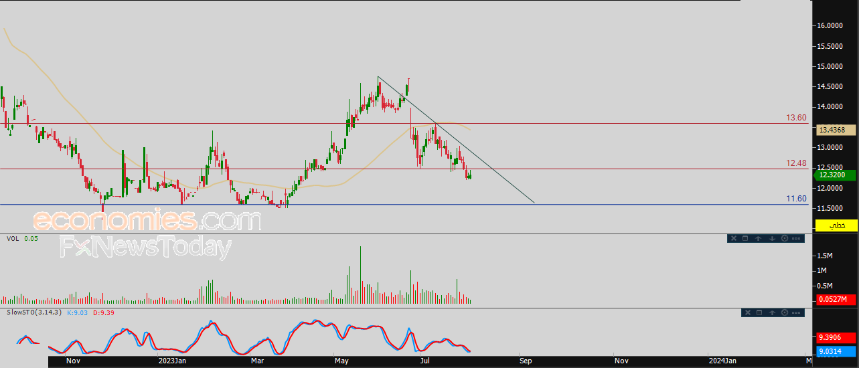This screenshot has width=859, height=368.
Task: Move the VOL pane down
Action: 772,238
